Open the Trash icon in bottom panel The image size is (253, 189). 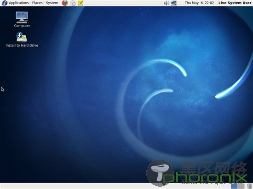(x=249, y=186)
